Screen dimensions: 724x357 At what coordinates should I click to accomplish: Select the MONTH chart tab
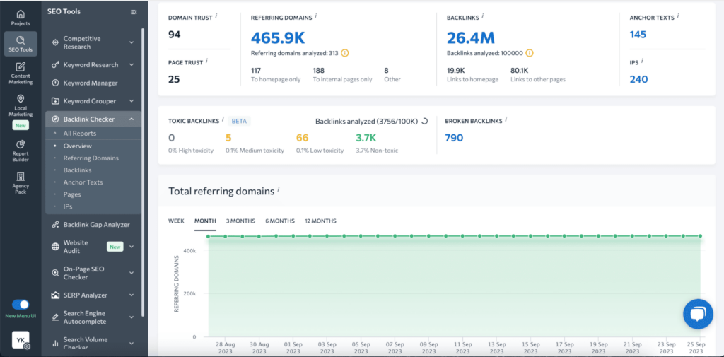[205, 221]
